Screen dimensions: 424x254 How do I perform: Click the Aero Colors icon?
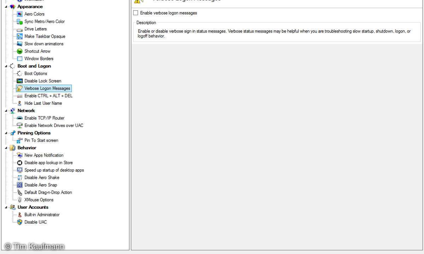(x=20, y=14)
